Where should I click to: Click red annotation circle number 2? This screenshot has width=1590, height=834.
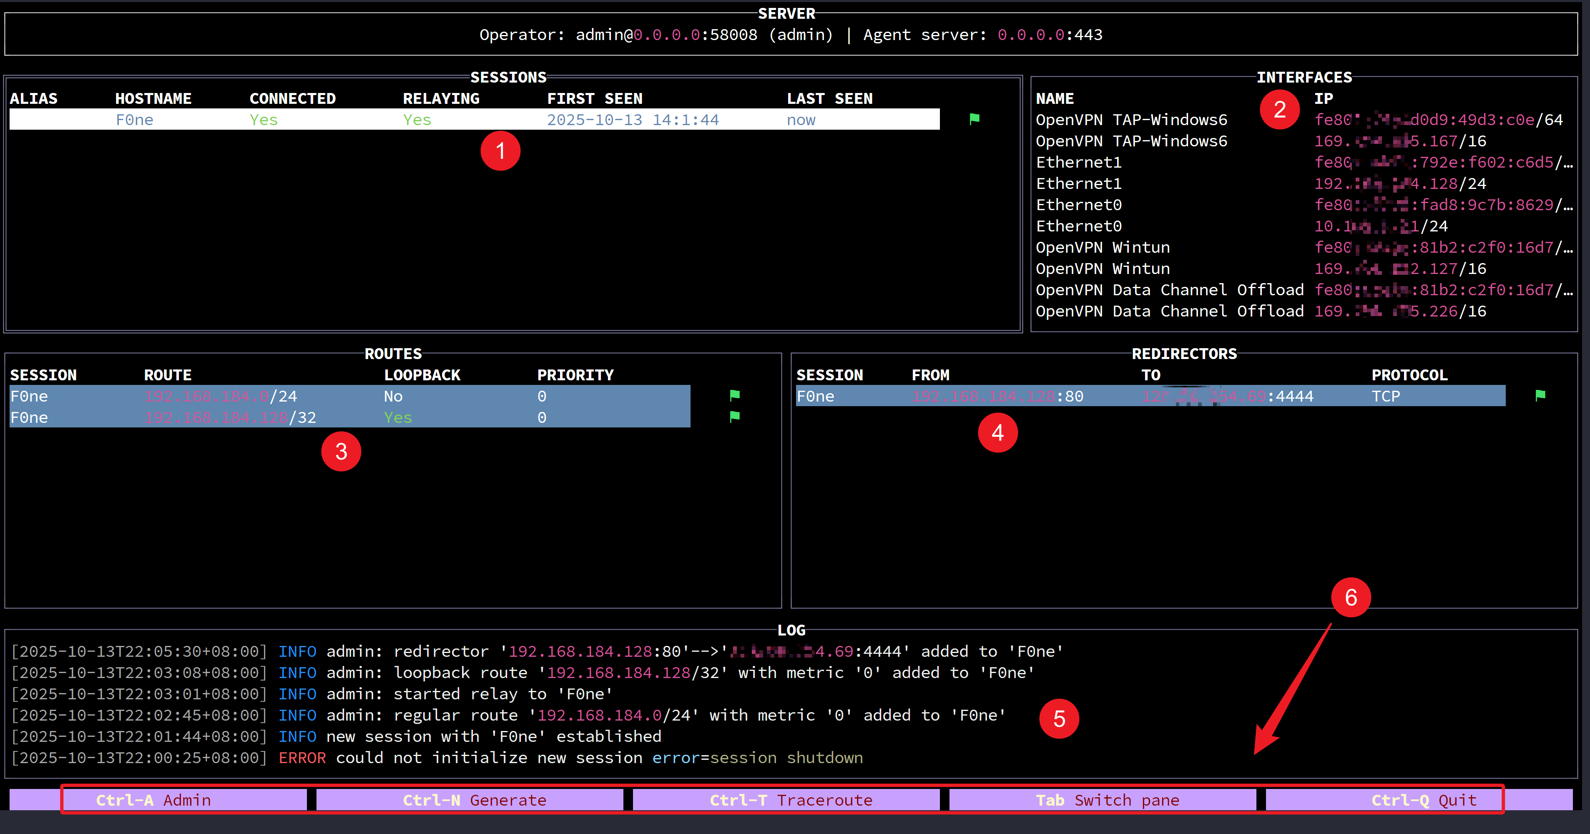click(x=1279, y=109)
